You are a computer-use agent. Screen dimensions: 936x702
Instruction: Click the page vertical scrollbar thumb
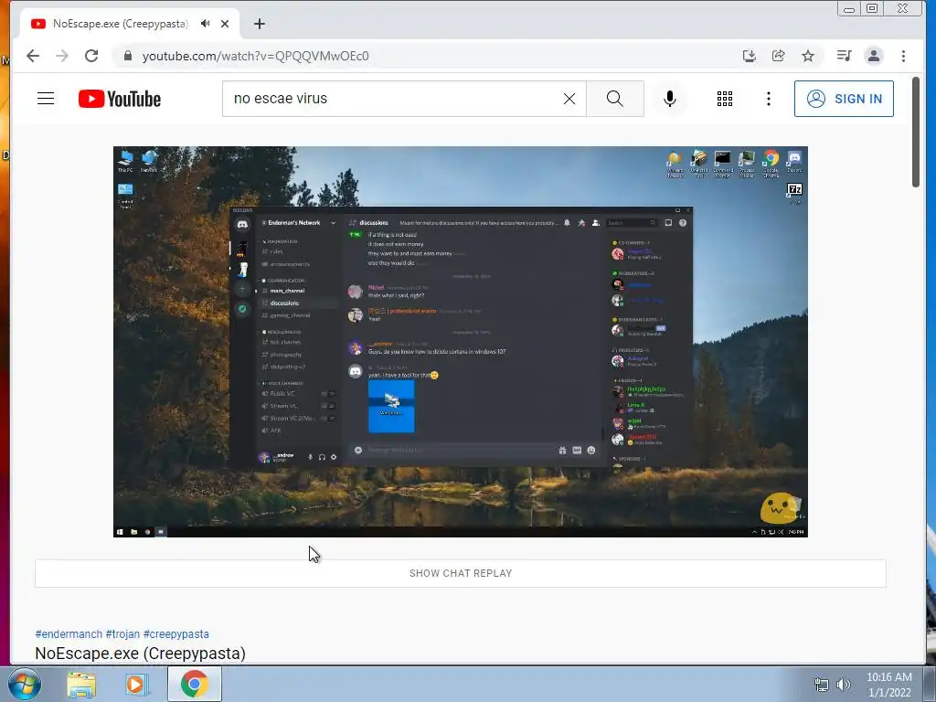(916, 132)
